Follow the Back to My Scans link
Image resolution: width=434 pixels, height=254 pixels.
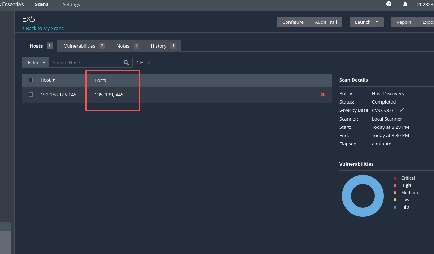45,28
